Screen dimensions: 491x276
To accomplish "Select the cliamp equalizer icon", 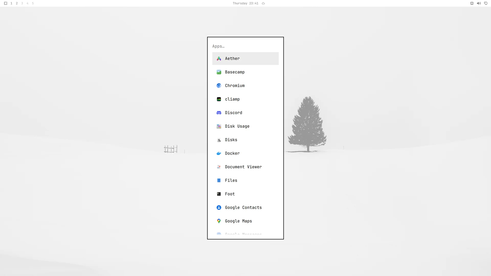I will point(219,99).
